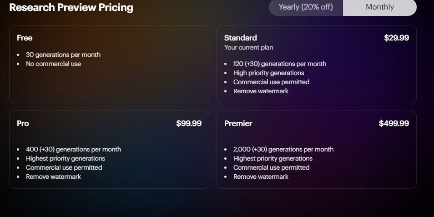Viewport: 434px width, 217px height.
Task: Click '30 generations per month' in Free plan
Action: tap(63, 55)
